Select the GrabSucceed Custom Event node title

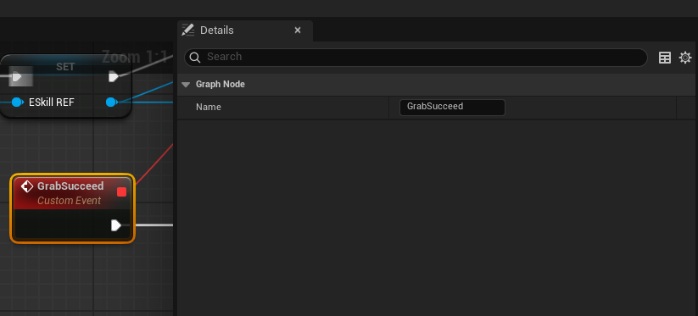(x=70, y=186)
